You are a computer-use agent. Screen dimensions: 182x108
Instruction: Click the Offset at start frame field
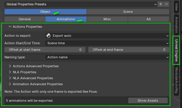(x=45, y=50)
